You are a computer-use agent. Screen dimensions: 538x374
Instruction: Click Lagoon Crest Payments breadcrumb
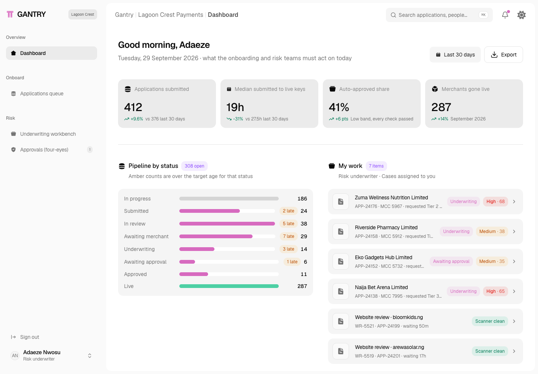[x=171, y=15]
